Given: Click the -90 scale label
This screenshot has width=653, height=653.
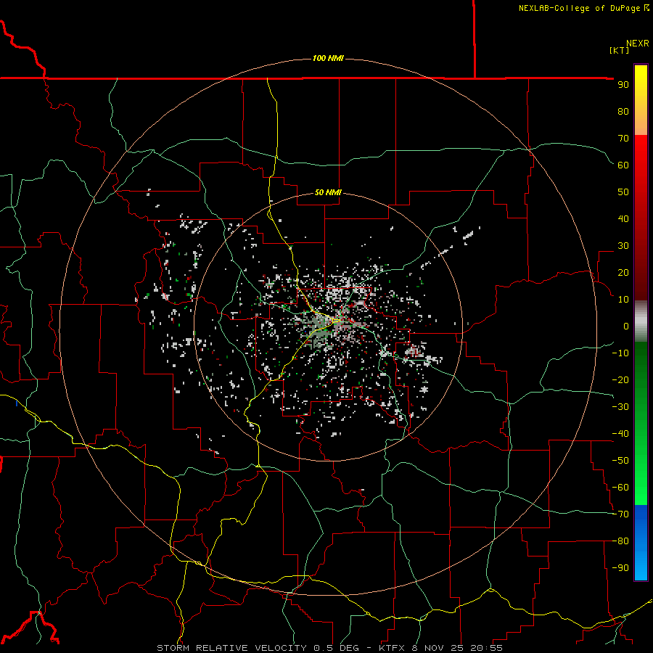Looking at the screenshot, I should [x=620, y=568].
